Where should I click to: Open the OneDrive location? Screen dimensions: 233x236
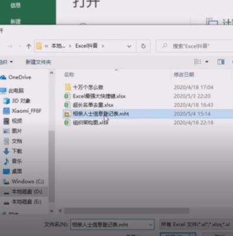click(16, 77)
